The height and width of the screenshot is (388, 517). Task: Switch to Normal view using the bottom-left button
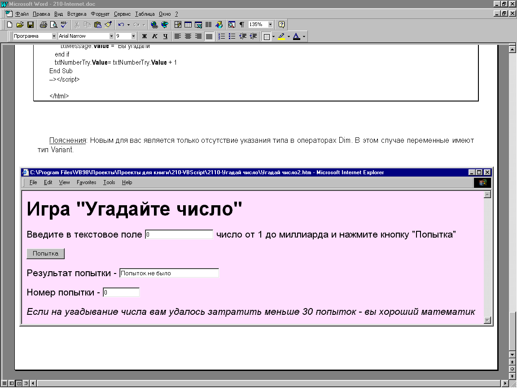(4, 384)
